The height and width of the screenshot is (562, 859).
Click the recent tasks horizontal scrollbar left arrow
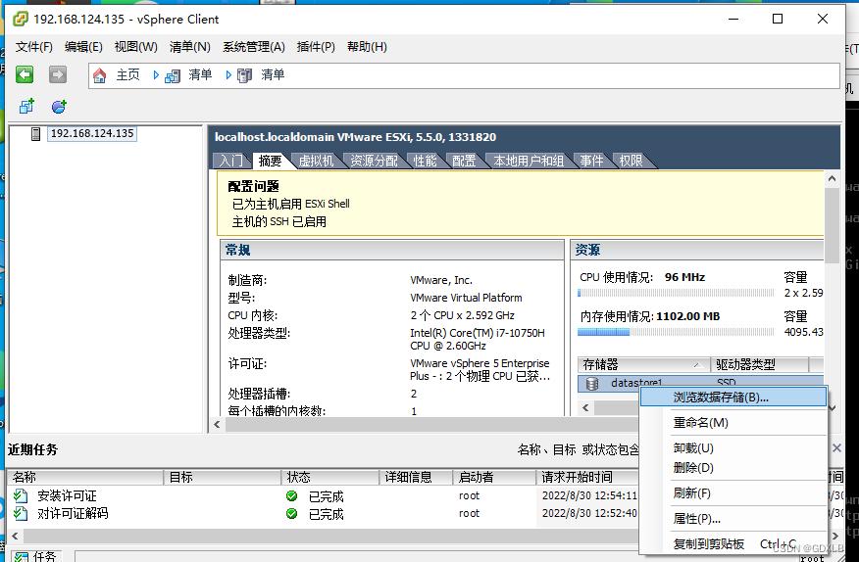(x=15, y=537)
